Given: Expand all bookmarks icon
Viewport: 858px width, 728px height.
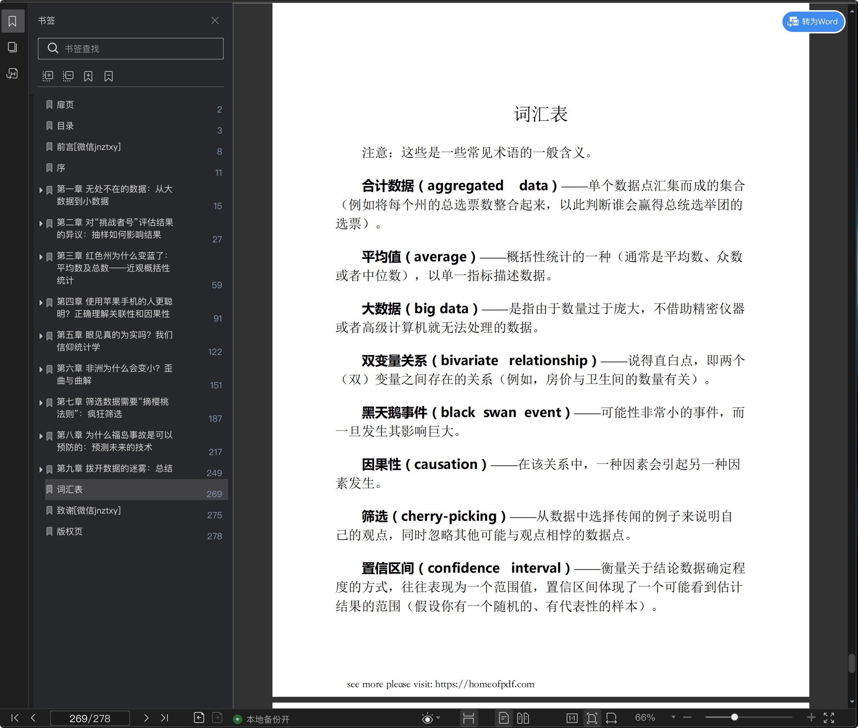Looking at the screenshot, I should 48,76.
